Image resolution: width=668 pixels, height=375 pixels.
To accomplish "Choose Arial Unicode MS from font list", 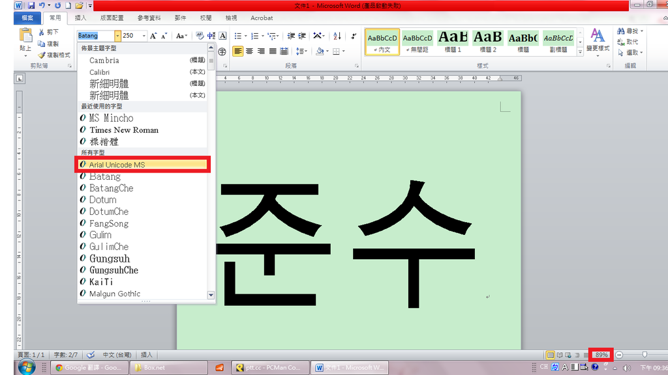I will pyautogui.click(x=143, y=165).
